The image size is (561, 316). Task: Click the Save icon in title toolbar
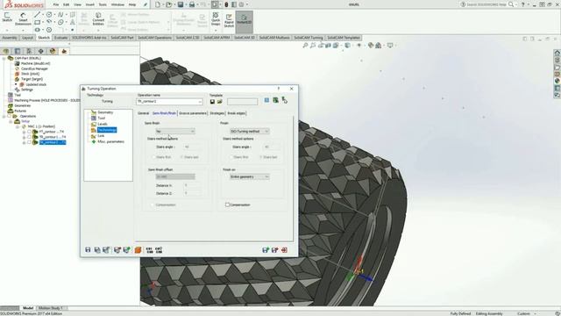tap(181, 4)
